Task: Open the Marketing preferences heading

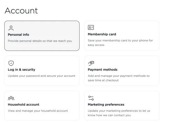Action: pos(106,105)
